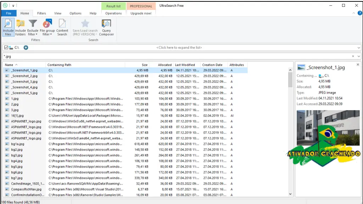Open the Upgrade now! tab
Image resolution: width=363 pixels, height=204 pixels.
click(141, 13)
